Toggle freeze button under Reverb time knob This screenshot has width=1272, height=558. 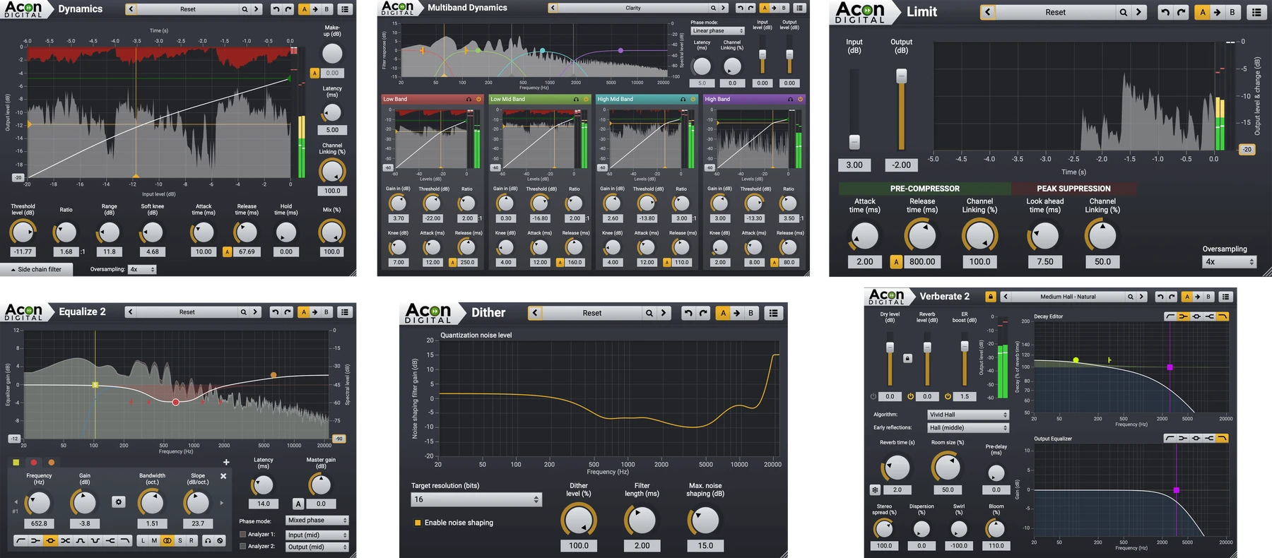(x=875, y=489)
